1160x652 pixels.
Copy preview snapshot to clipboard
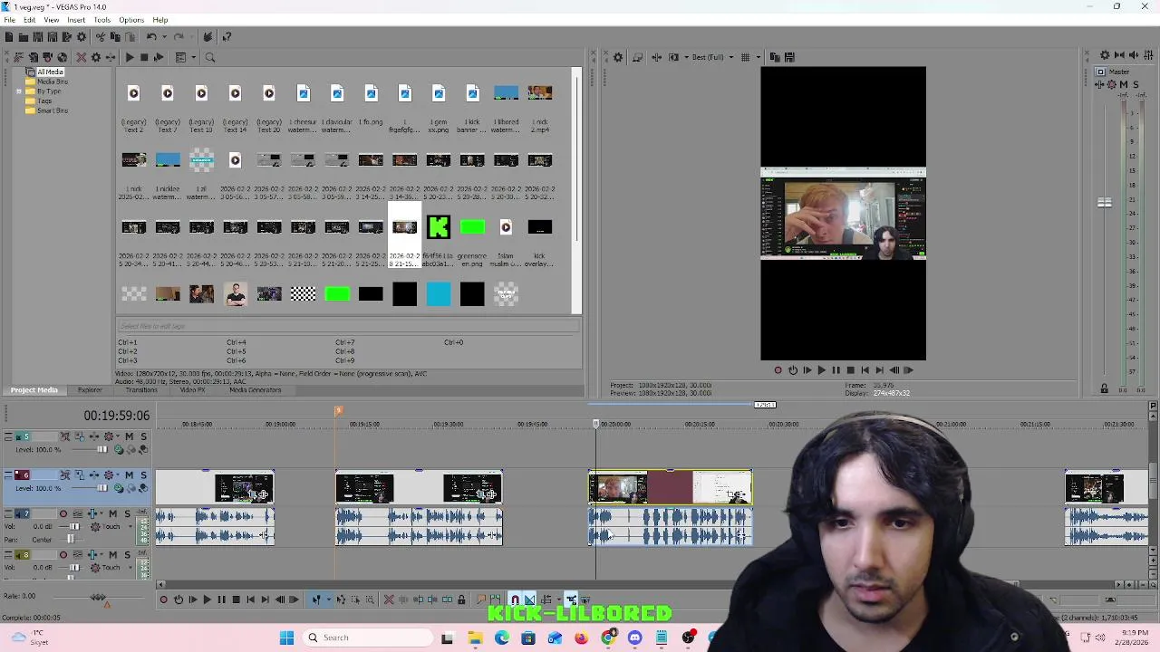click(x=775, y=57)
